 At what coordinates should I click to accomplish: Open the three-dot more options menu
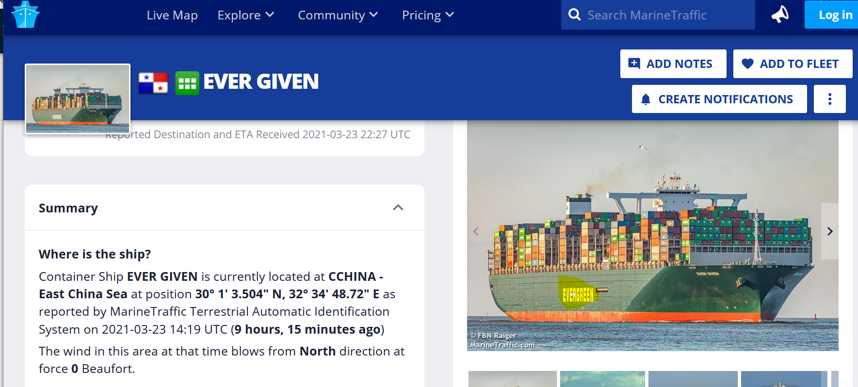(829, 99)
